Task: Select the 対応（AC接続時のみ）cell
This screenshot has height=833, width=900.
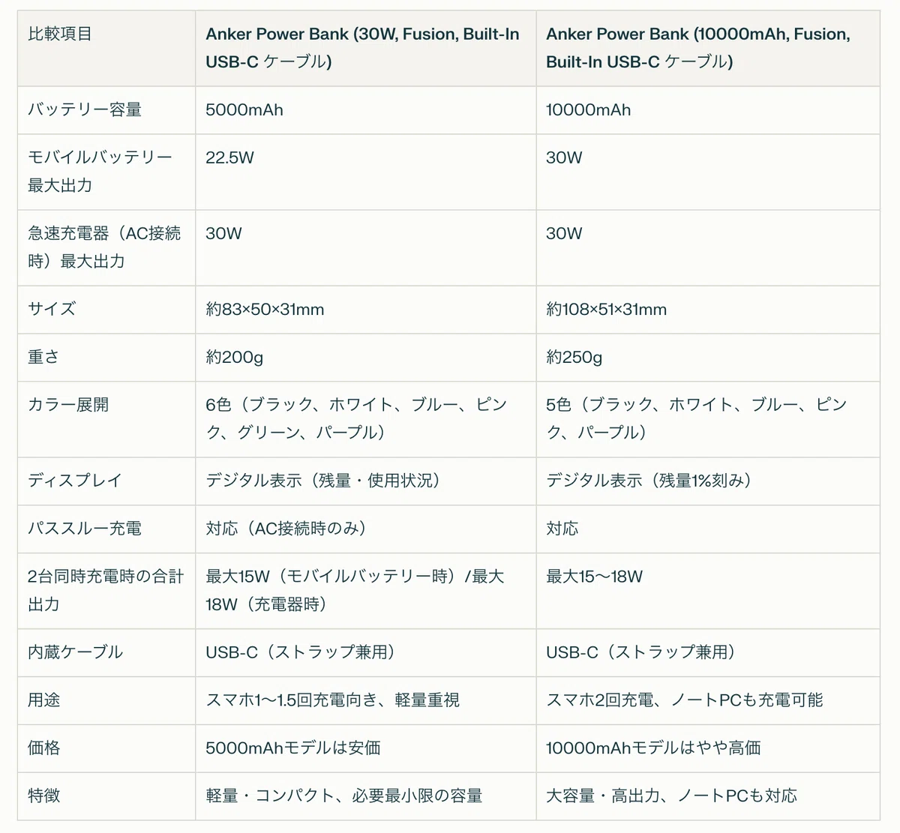Action: pyautogui.click(x=366, y=529)
